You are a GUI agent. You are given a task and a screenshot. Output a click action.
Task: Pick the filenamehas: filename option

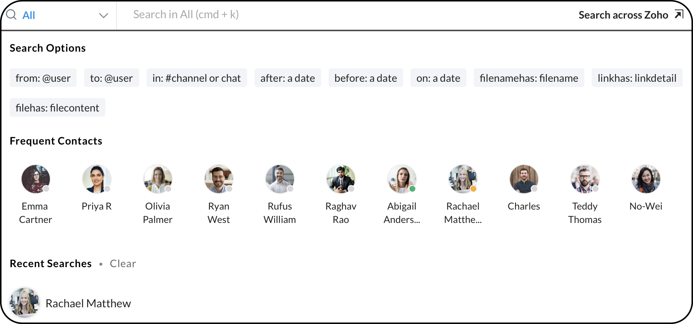pos(528,78)
